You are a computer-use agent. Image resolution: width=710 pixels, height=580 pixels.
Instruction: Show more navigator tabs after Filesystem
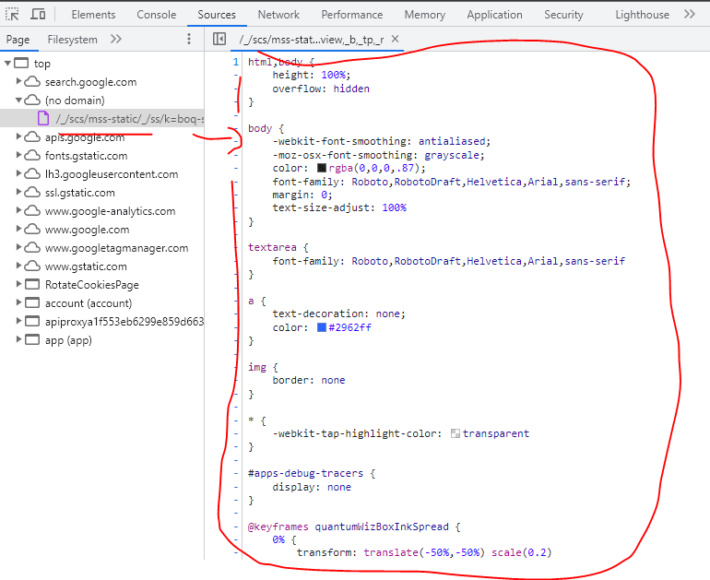115,39
